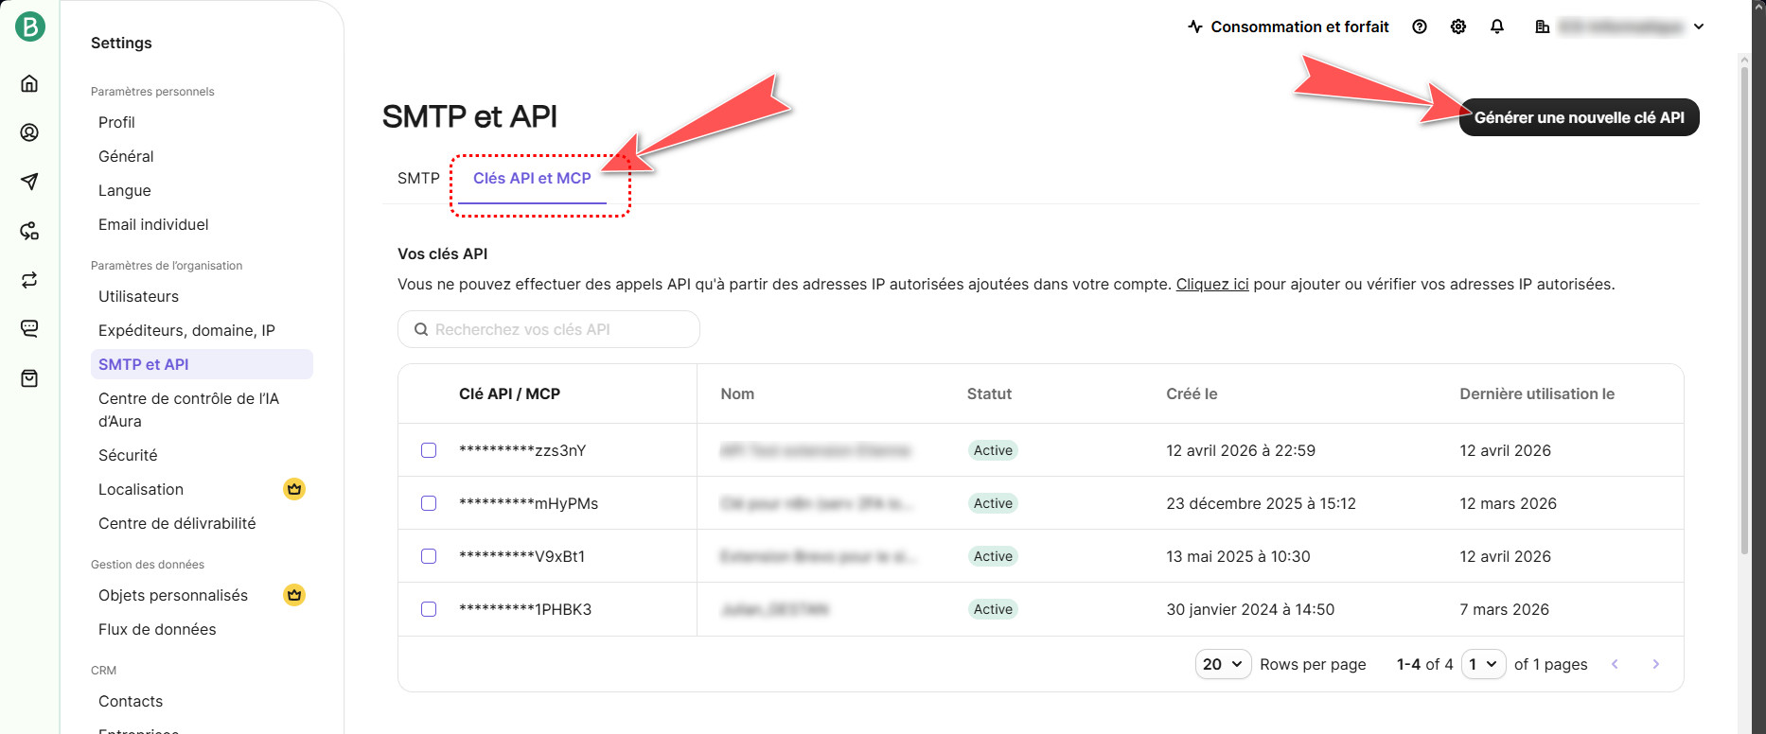Screen dimensions: 1766x734
Task: Follow the Cliquez ici link
Action: 1211,284
